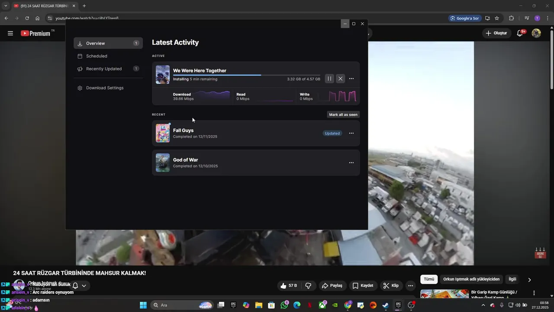Open YouTube account avatar menu
The width and height of the screenshot is (554, 312).
[x=536, y=33]
